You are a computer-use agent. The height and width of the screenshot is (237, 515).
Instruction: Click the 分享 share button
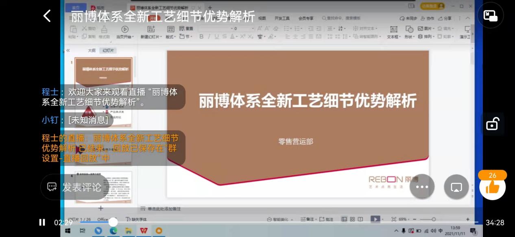(x=445, y=18)
